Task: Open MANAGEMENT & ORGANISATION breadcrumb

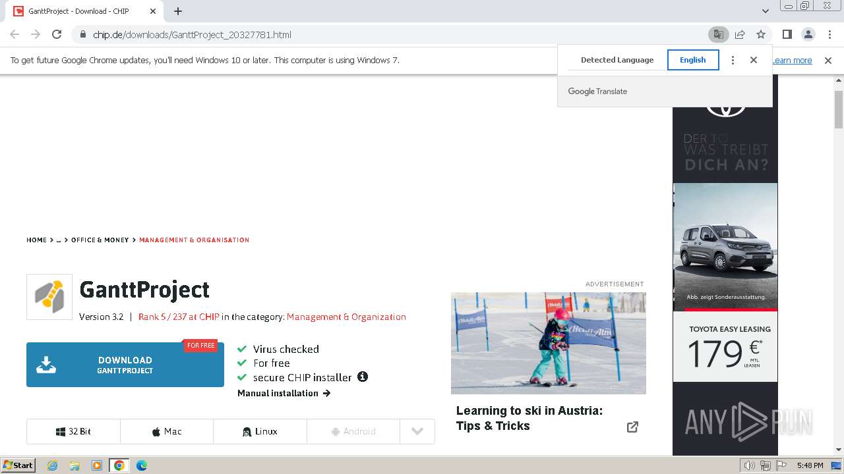Action: coord(194,240)
